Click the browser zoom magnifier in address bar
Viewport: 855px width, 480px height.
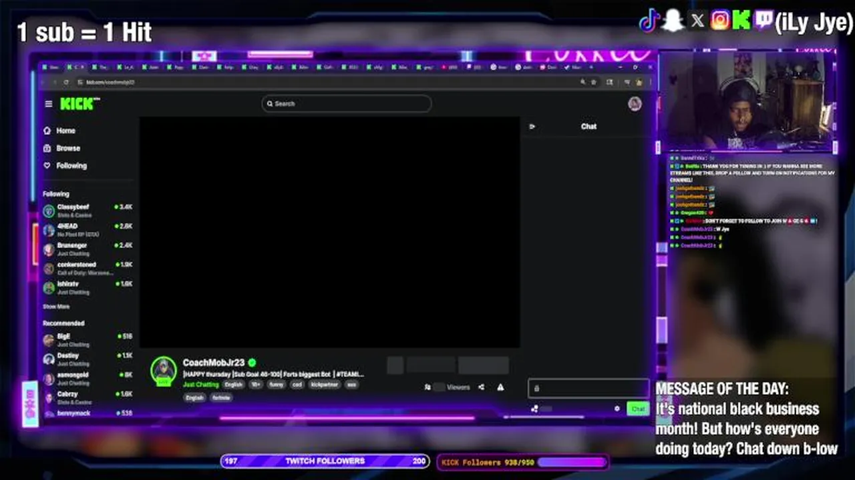click(582, 82)
